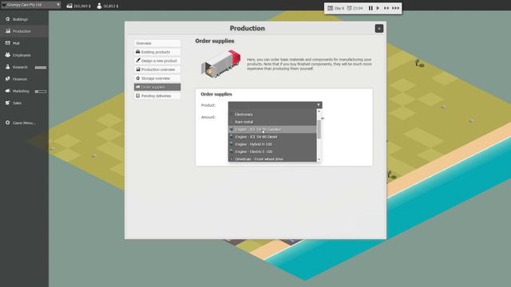Open the Finances sidebar menu
The image size is (511, 287).
click(x=24, y=79)
